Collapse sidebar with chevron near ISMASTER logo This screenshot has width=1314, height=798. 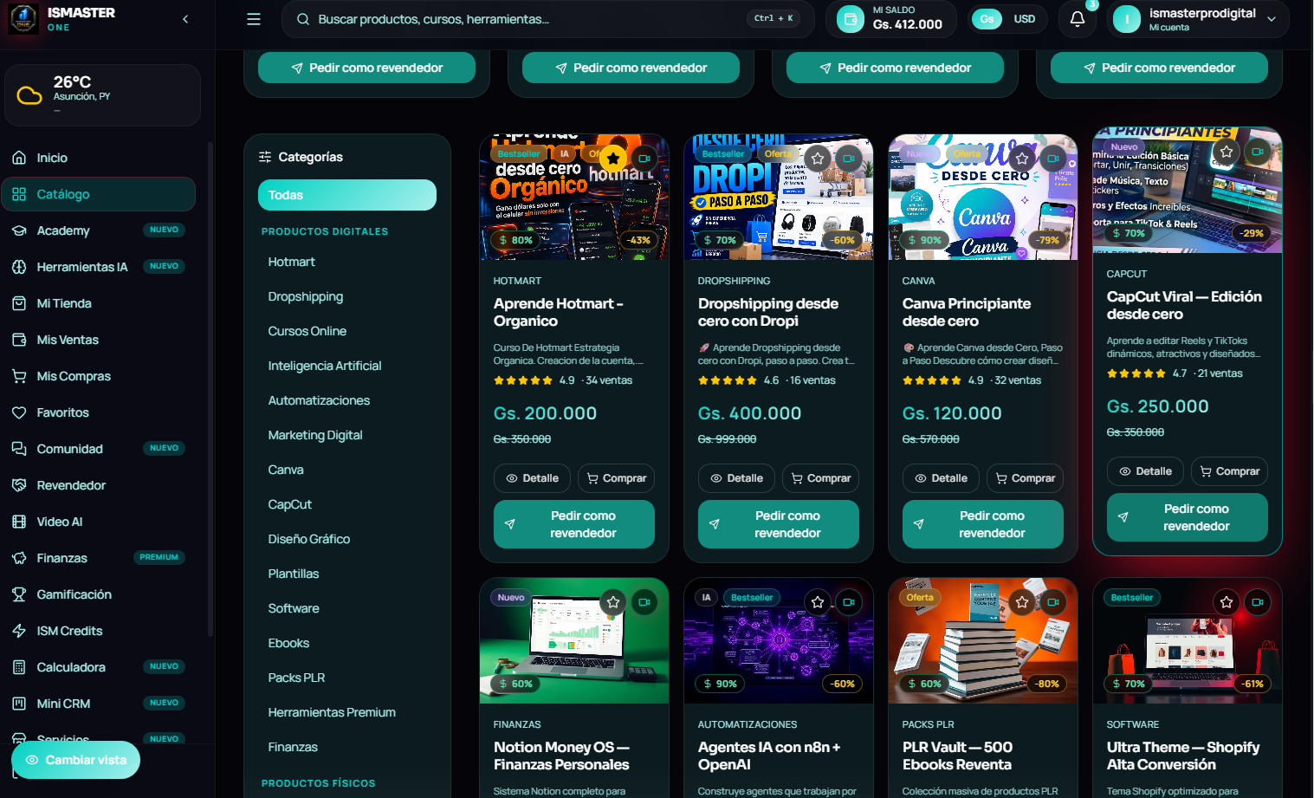pyautogui.click(x=185, y=19)
